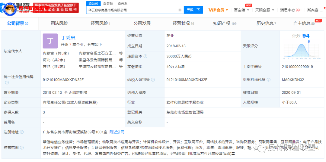Open legal representative 丁秀忠 link
The width and height of the screenshot is (326, 162).
68,38
